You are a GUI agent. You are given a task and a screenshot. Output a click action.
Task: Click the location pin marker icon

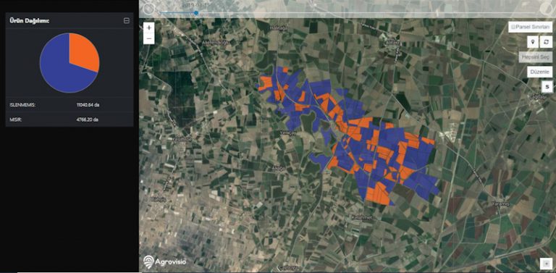(533, 42)
